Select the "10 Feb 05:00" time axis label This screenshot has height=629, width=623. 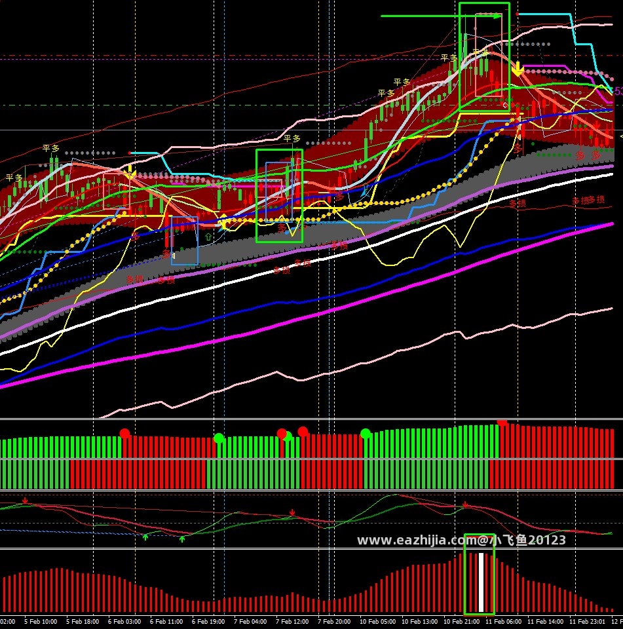point(377,621)
